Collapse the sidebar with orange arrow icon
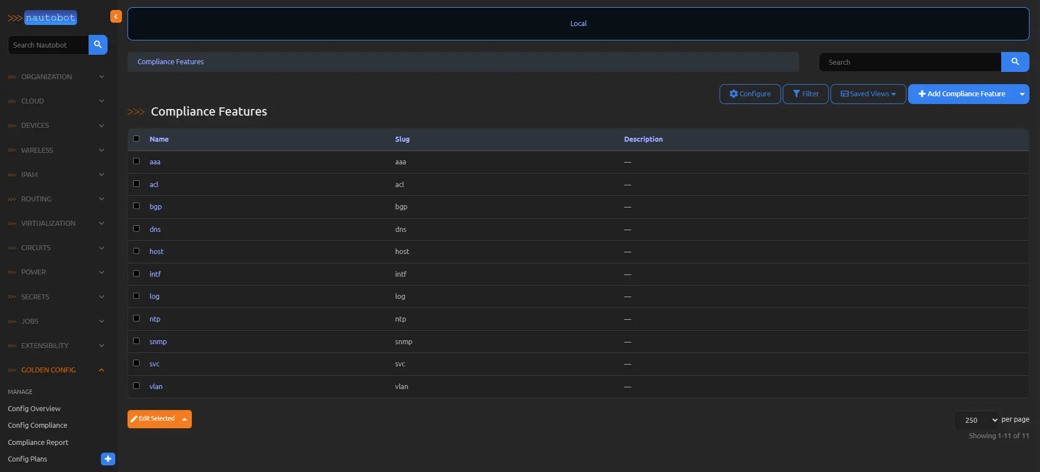This screenshot has height=472, width=1040. (x=116, y=17)
